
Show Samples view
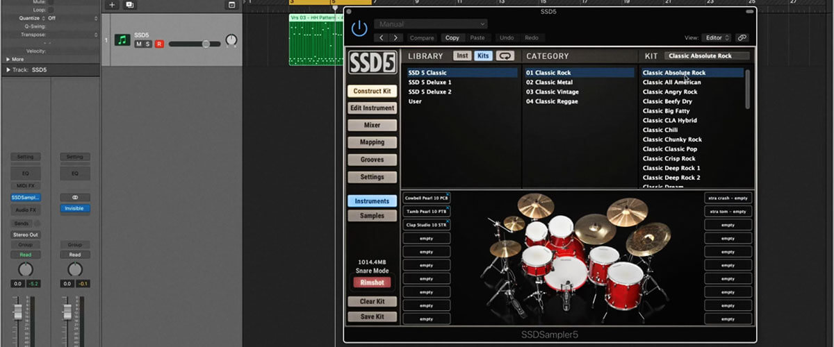click(372, 216)
